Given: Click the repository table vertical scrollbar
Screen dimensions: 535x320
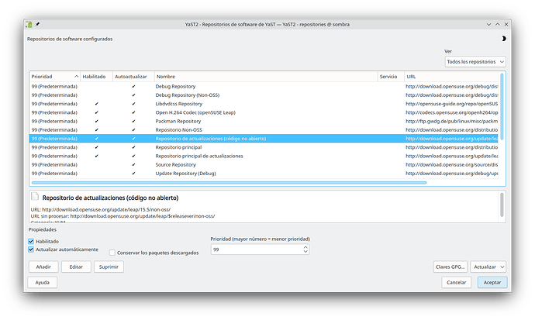Looking at the screenshot, I should click(502, 106).
